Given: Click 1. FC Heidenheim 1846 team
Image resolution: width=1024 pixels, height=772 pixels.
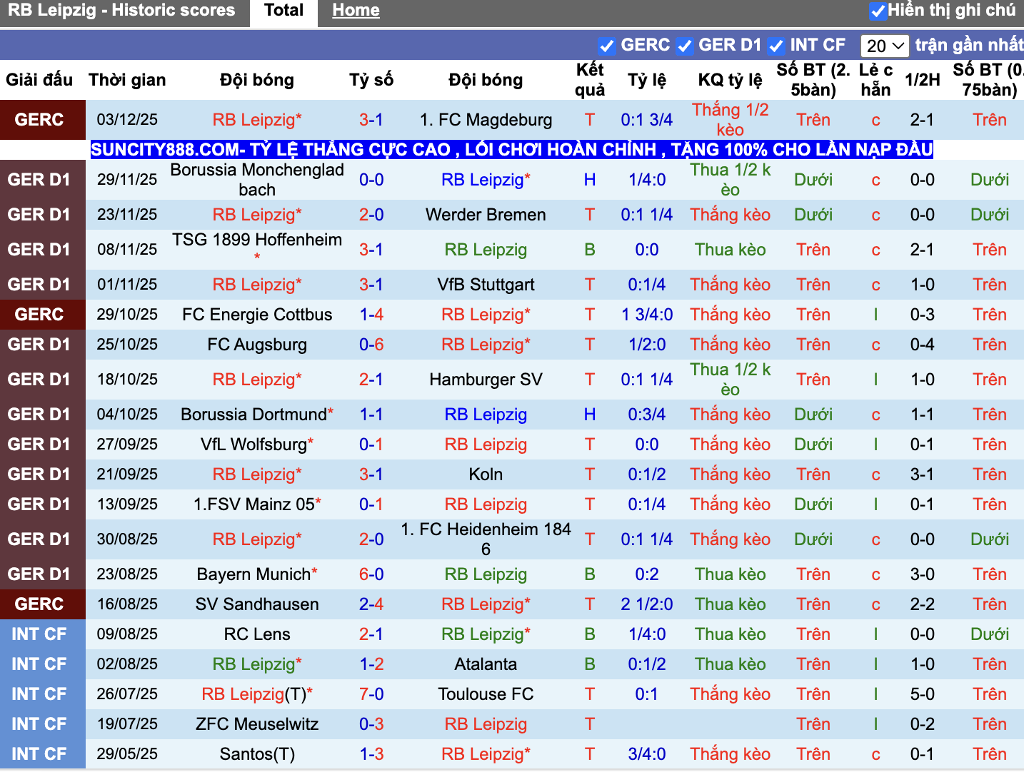Looking at the screenshot, I should pyautogui.click(x=486, y=539).
